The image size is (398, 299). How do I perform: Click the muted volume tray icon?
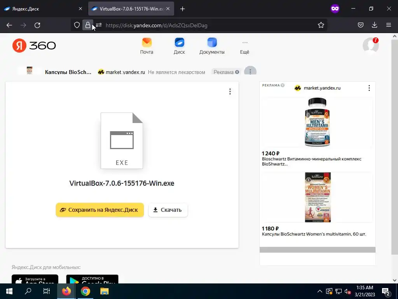pyautogui.click(x=348, y=291)
